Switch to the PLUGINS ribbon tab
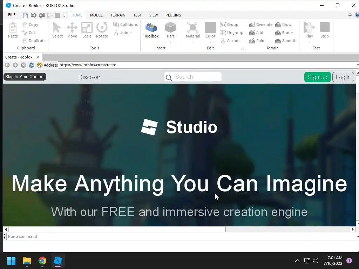 click(x=173, y=15)
